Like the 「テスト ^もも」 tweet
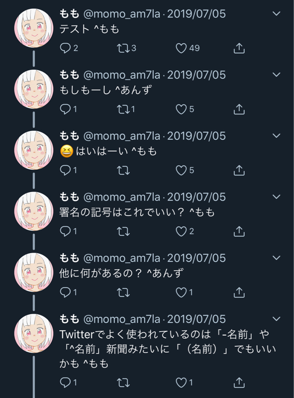The height and width of the screenshot is (398, 294). (x=181, y=48)
